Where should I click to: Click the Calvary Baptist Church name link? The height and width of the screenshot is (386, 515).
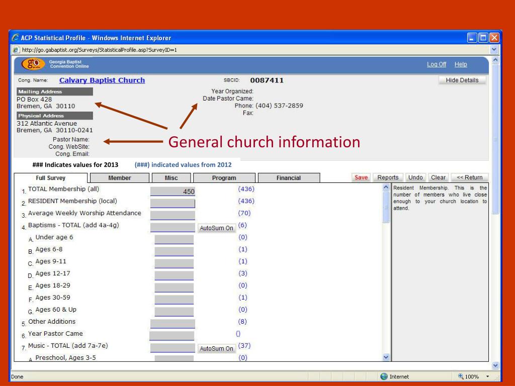coord(102,80)
